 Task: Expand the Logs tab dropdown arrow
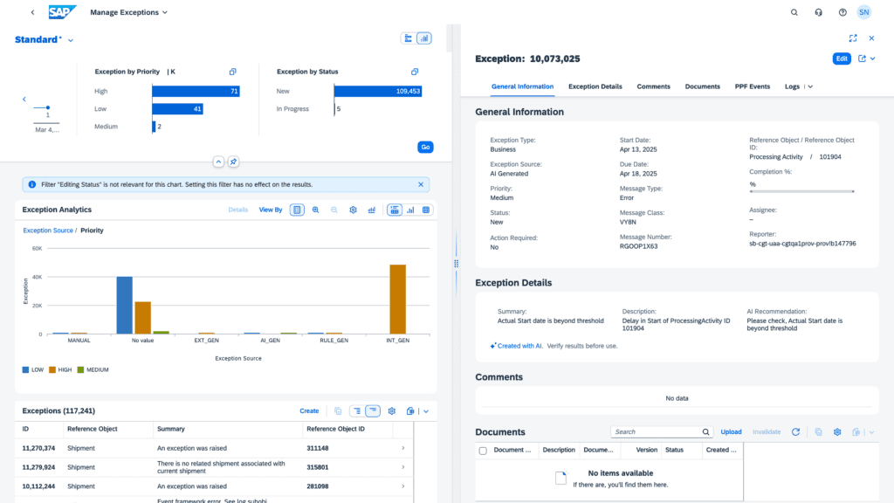point(809,87)
